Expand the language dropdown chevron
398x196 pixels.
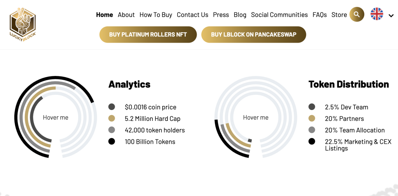391,16
